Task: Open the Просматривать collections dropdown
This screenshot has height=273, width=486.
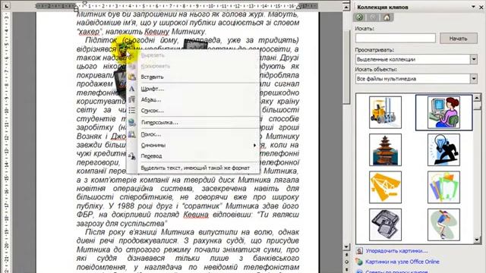Action: click(x=474, y=59)
